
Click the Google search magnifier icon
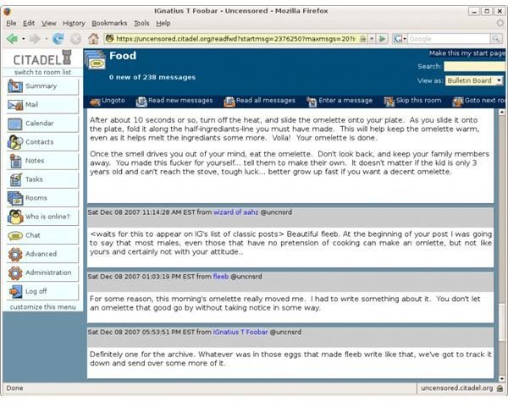tap(496, 39)
